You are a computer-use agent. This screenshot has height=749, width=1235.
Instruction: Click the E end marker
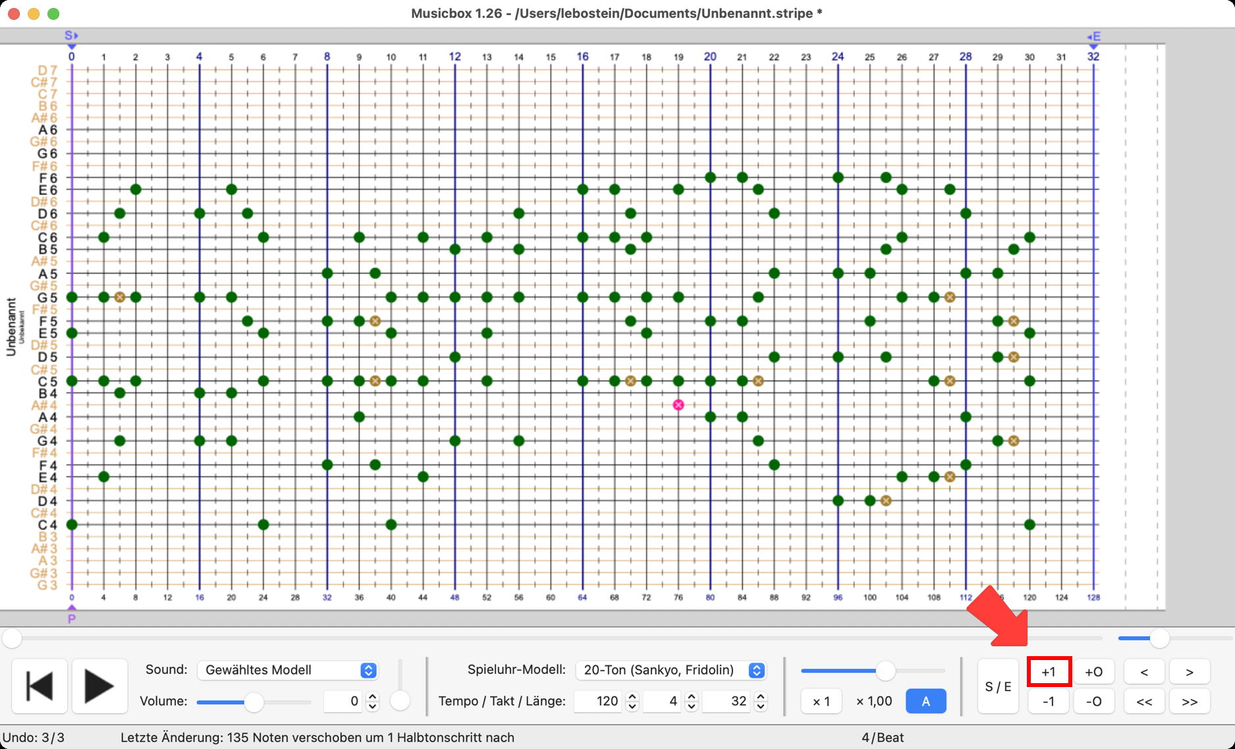click(1093, 38)
